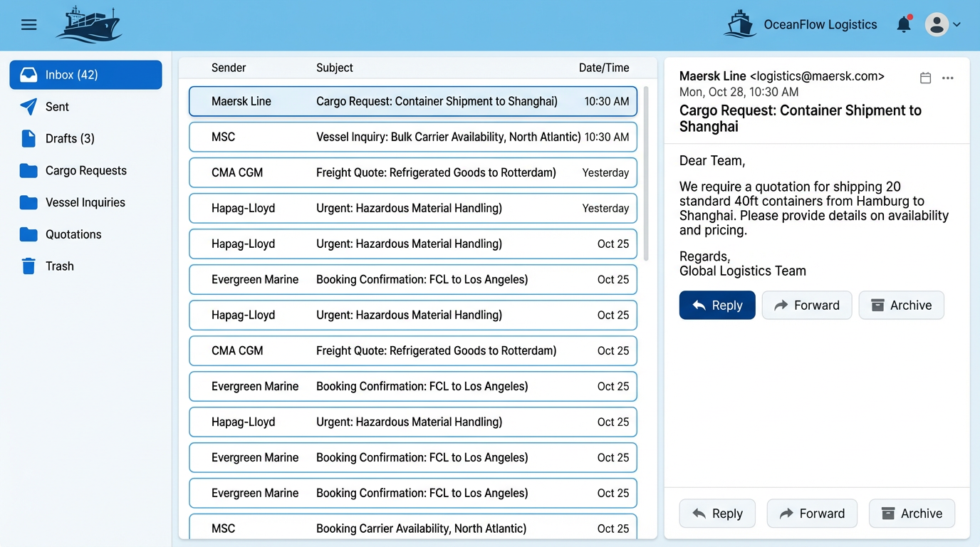Screen dimensions: 980x547
Task: Open the hamburger menu icon
Action: tap(28, 25)
